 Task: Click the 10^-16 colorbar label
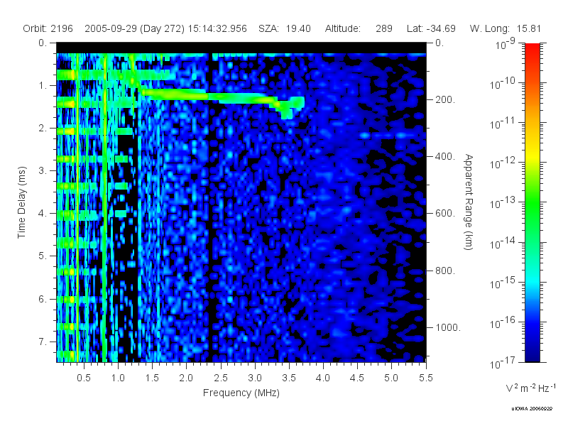(503, 322)
